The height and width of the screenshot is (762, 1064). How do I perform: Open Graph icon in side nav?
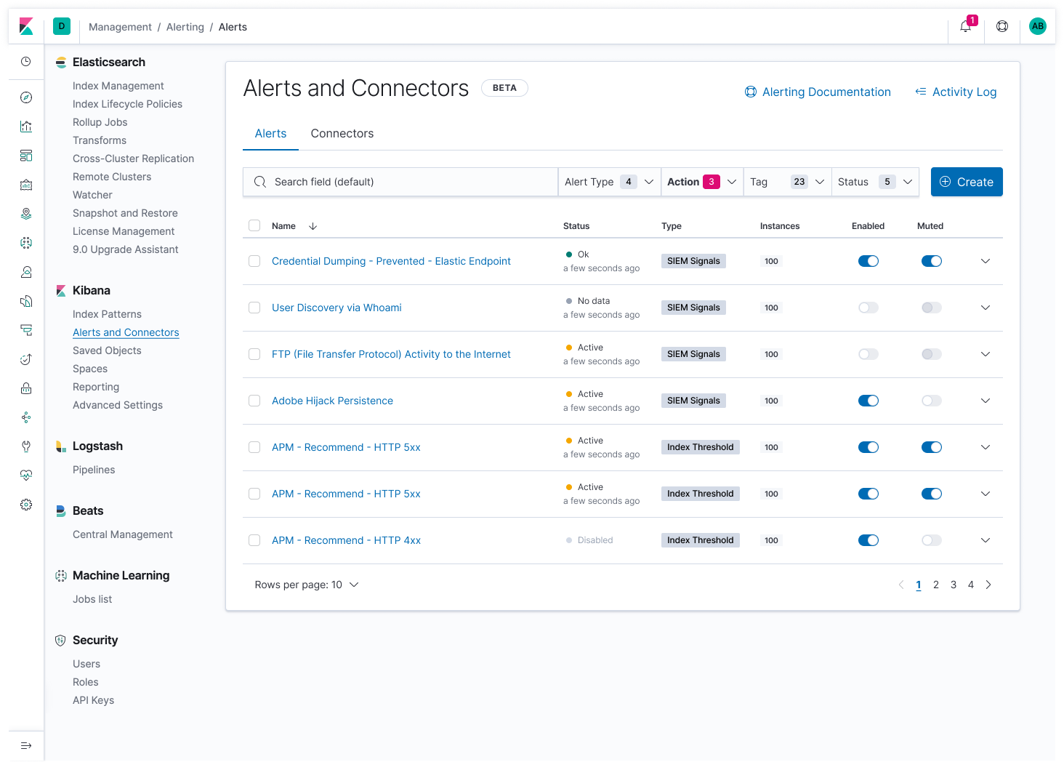click(x=26, y=417)
